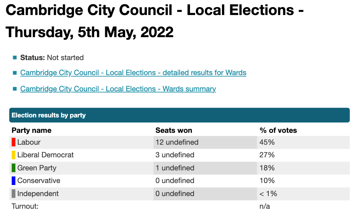Click the green Green Party color swatch
This screenshot has height=219, width=351.
pyautogui.click(x=13, y=168)
